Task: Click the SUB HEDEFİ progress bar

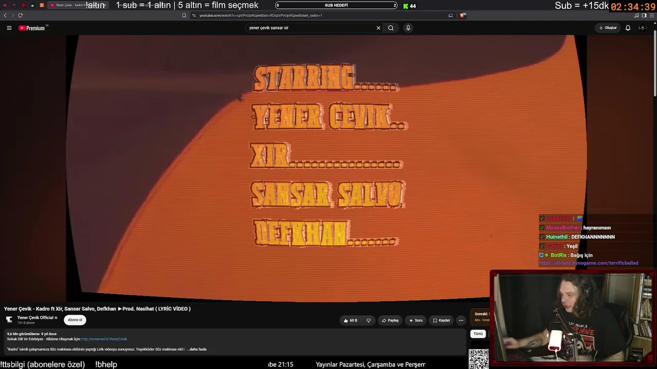Action: (336, 6)
